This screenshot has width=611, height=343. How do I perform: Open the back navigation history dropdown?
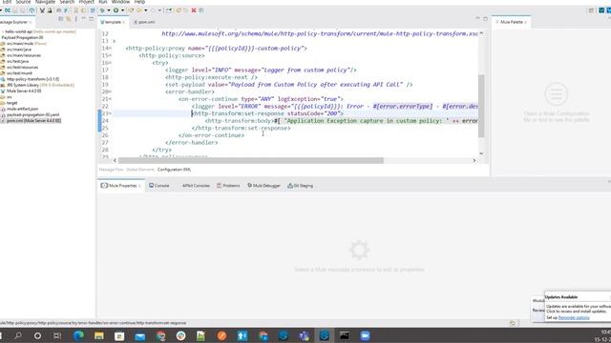(146, 10)
